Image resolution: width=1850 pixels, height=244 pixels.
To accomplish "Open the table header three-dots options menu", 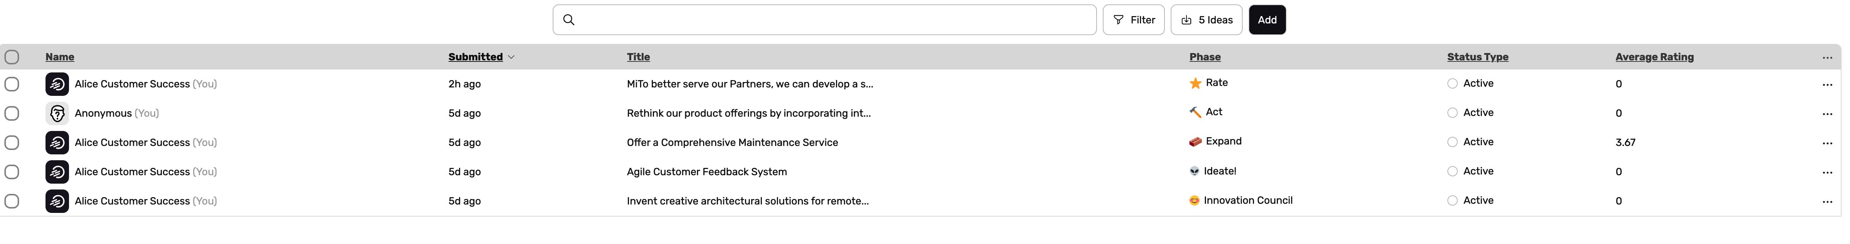I will click(1827, 57).
